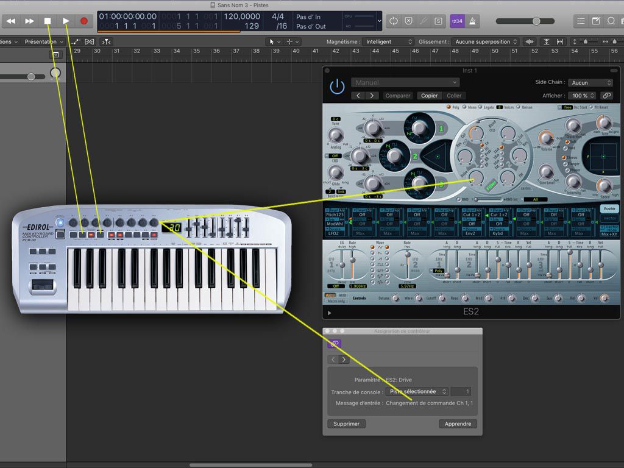This screenshot has height=468, width=624.
Task: Select Legato voice mode in ES2
Action: tap(480, 107)
